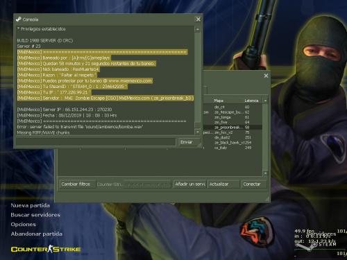The width and height of the screenshot is (347, 260).
Task: Focus the console command input field
Action: pyautogui.click(x=96, y=142)
